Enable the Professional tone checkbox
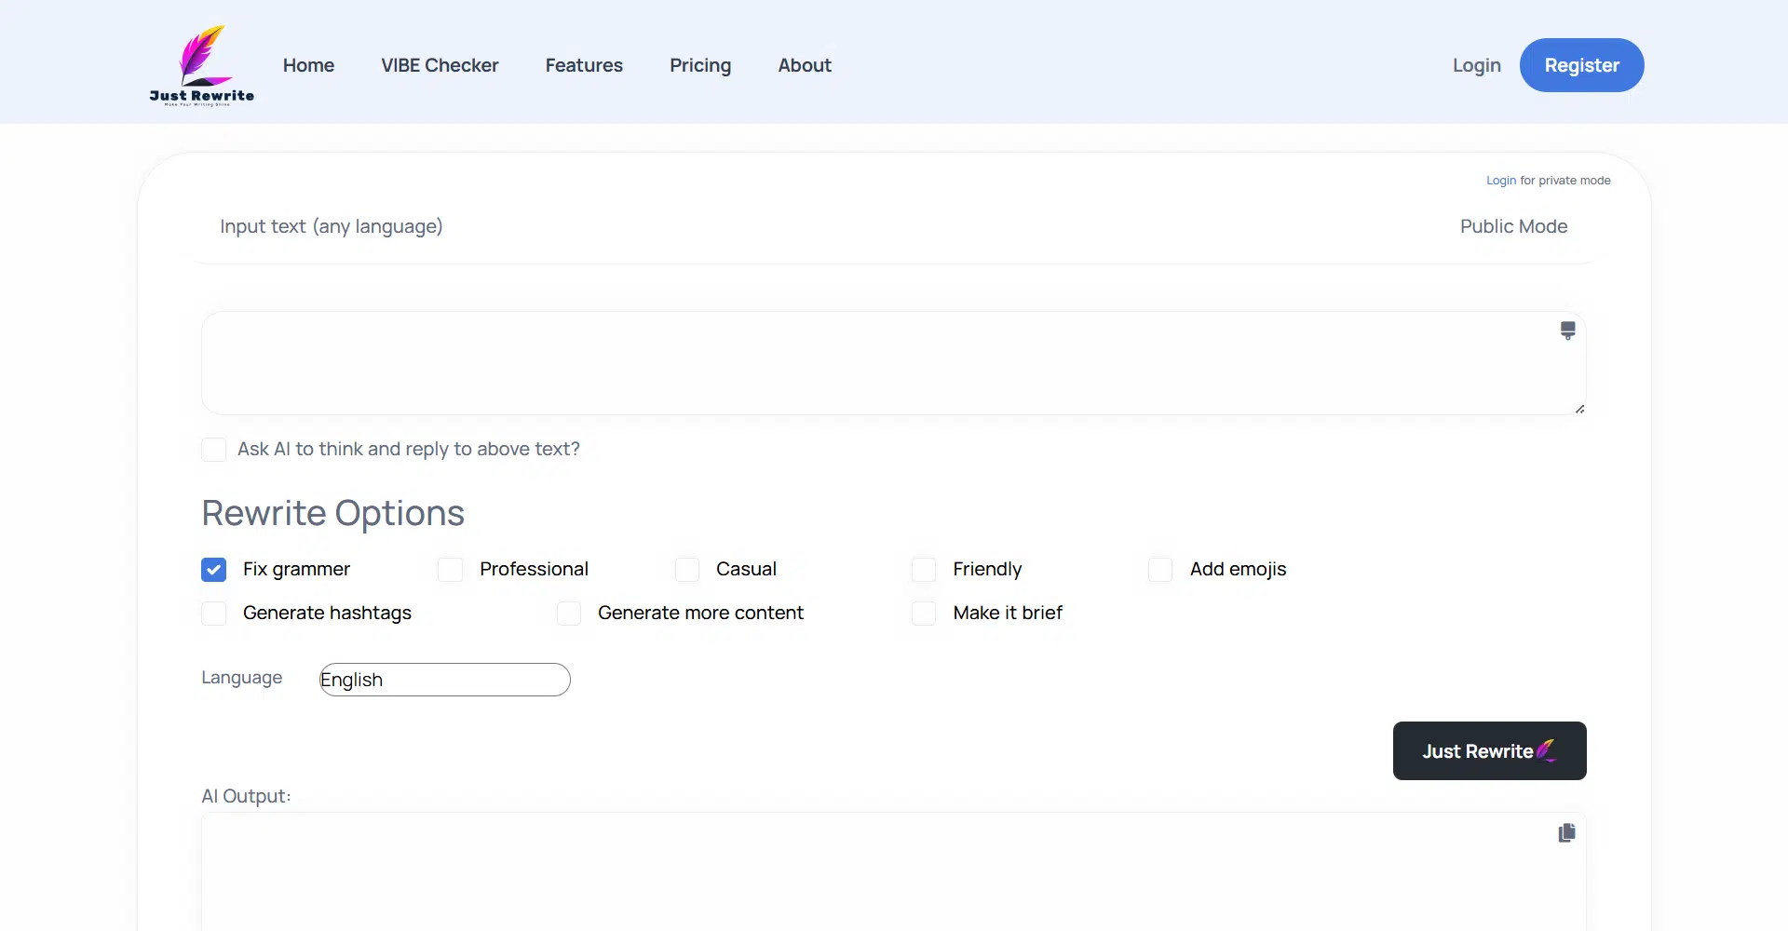Image resolution: width=1788 pixels, height=931 pixels. coord(451,570)
